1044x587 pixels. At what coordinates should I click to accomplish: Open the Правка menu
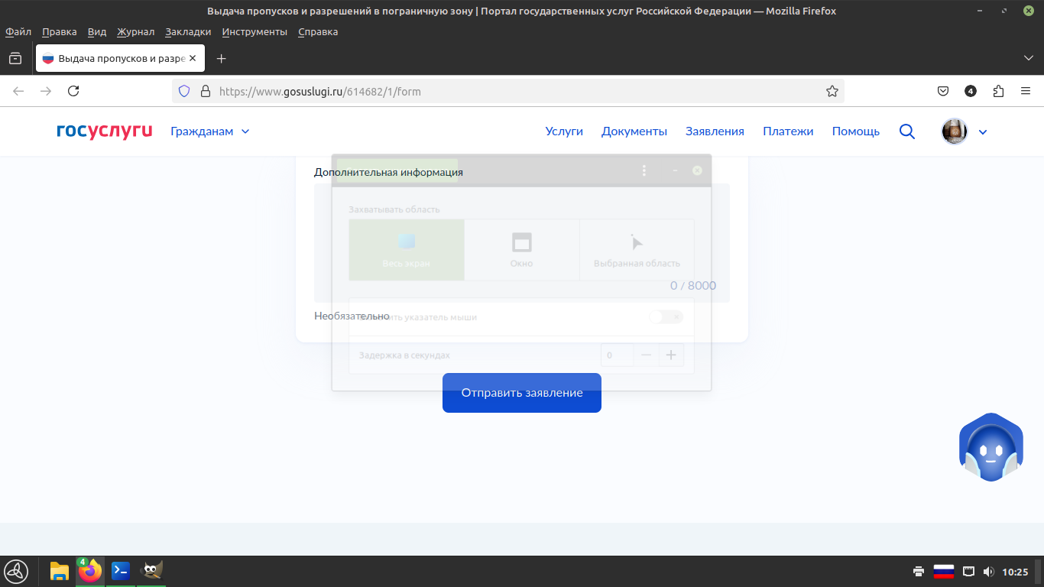coord(60,32)
